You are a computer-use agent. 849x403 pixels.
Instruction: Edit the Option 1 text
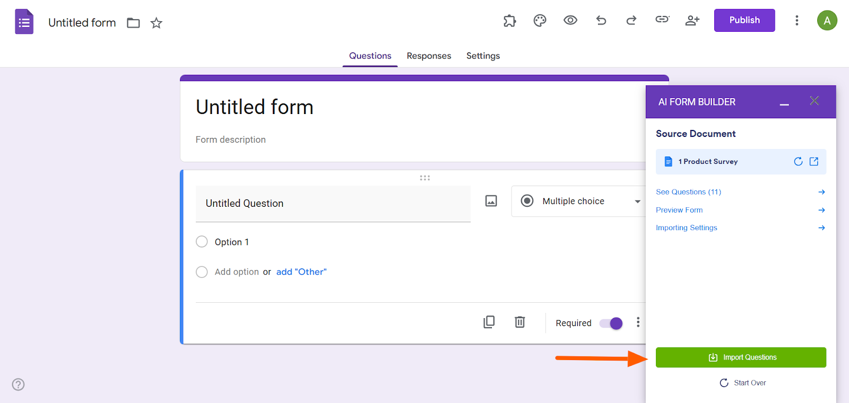click(x=232, y=242)
